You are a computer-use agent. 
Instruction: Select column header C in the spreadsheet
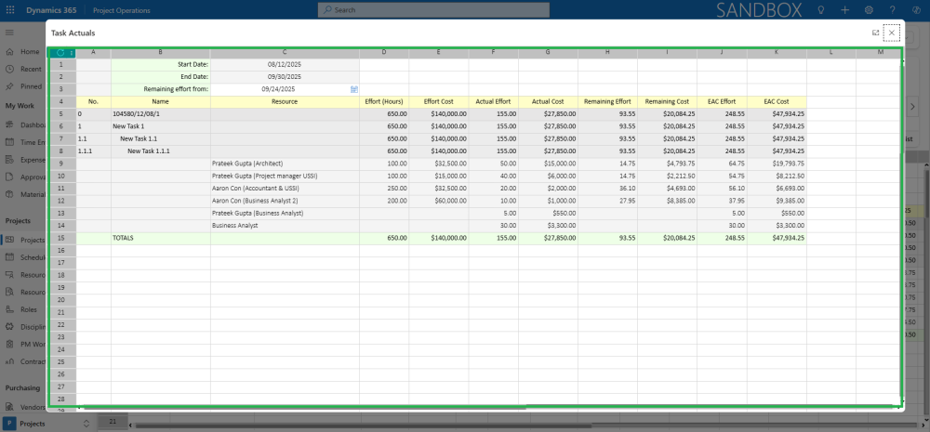click(285, 52)
